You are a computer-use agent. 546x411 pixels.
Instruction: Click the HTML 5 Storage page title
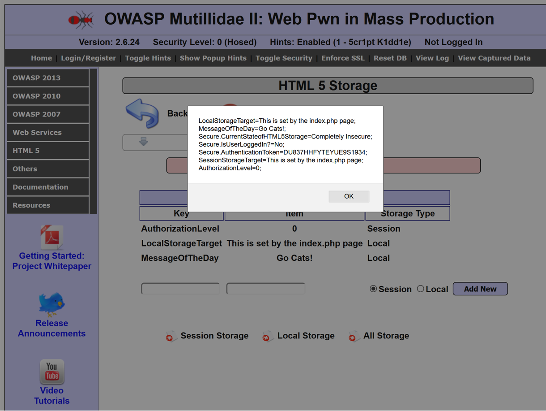[328, 86]
